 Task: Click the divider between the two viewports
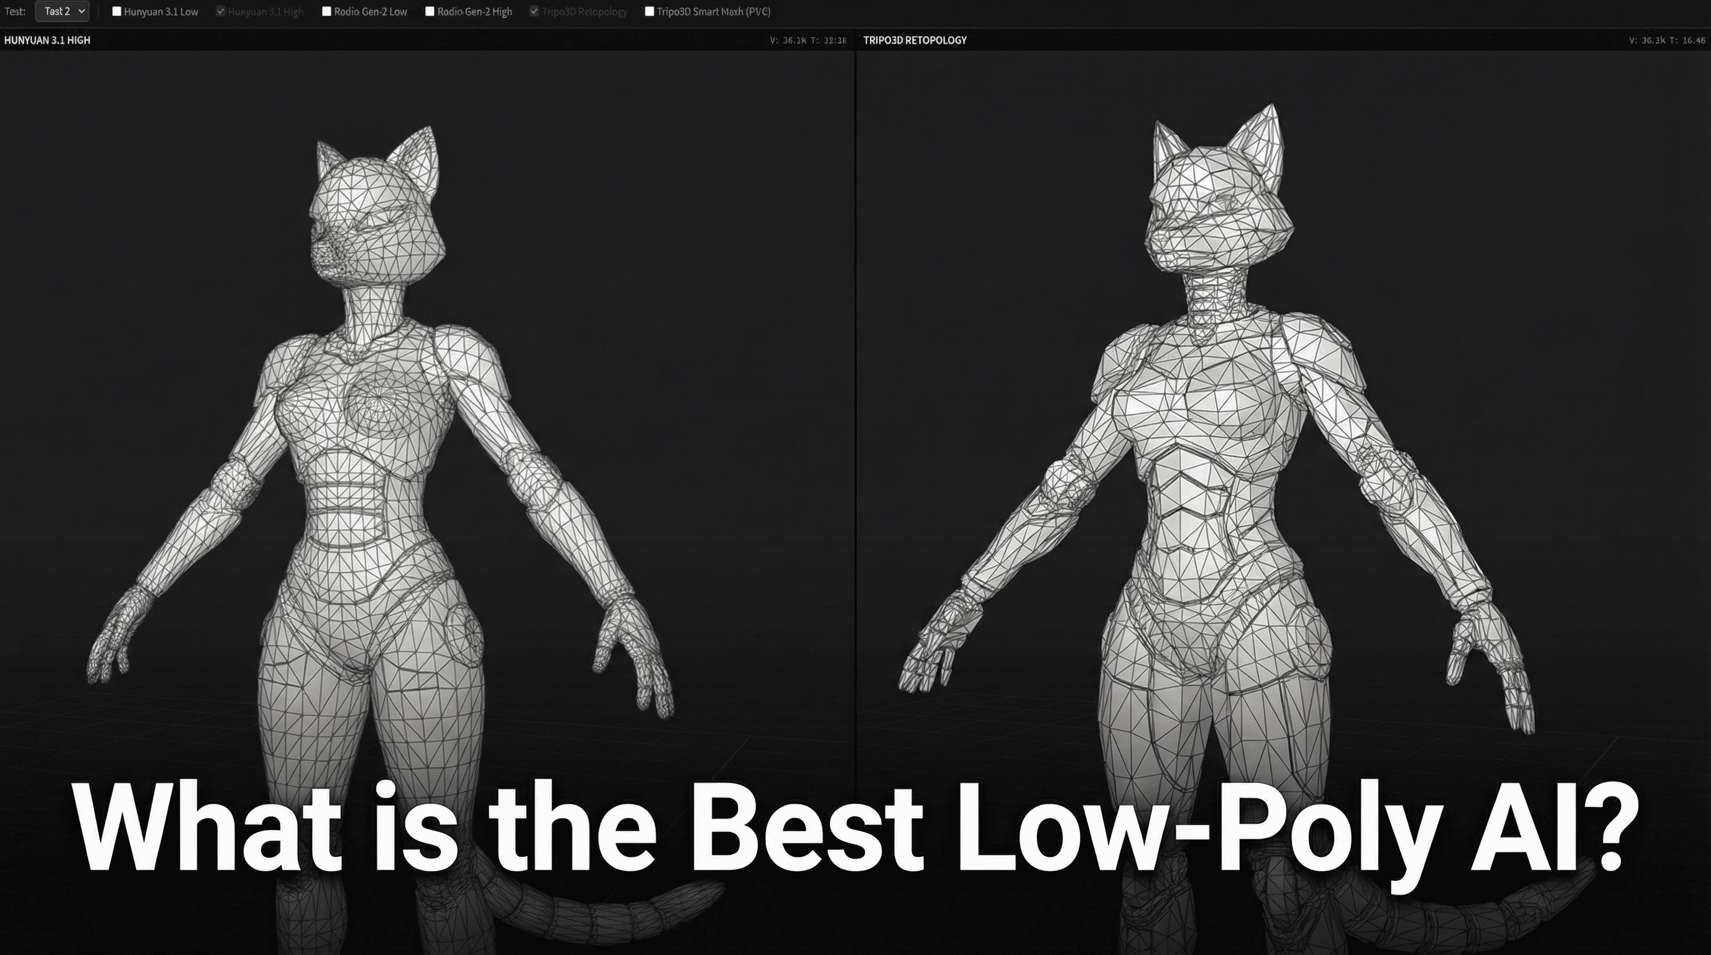coord(854,465)
